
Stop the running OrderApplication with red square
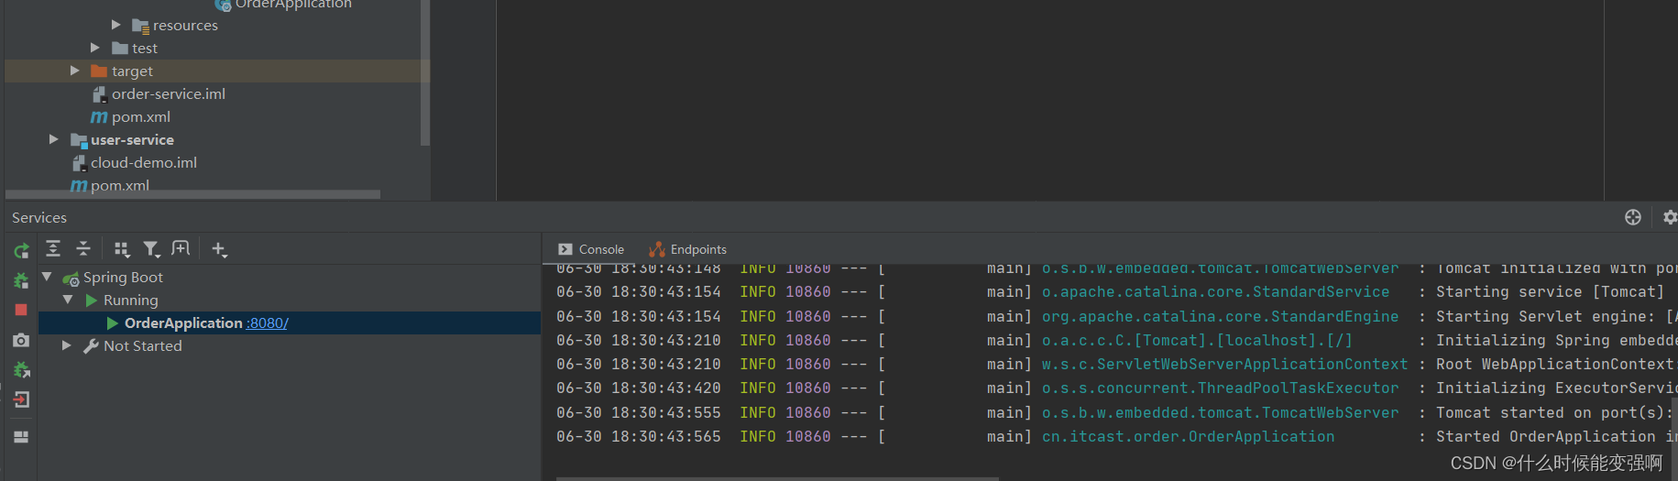(21, 311)
